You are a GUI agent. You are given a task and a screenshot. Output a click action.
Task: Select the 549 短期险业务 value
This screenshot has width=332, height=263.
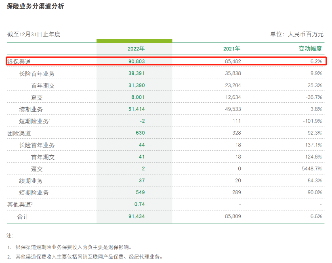(x=140, y=192)
